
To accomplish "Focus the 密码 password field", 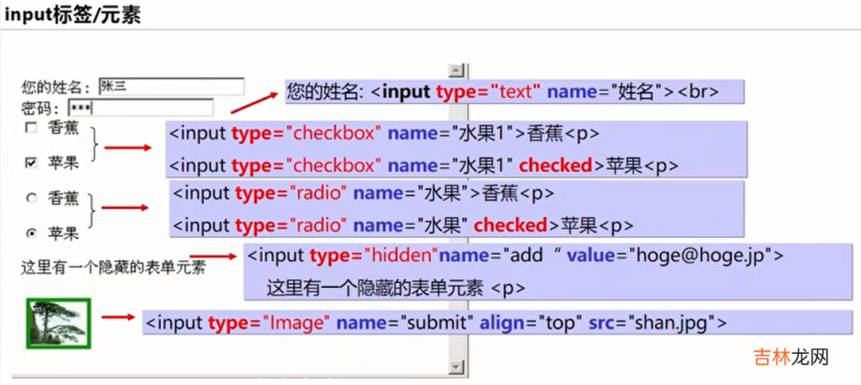I will tap(140, 107).
